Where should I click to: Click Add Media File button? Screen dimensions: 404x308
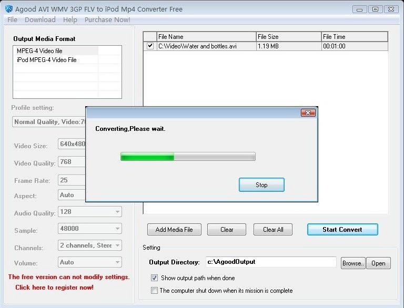pyautogui.click(x=174, y=230)
